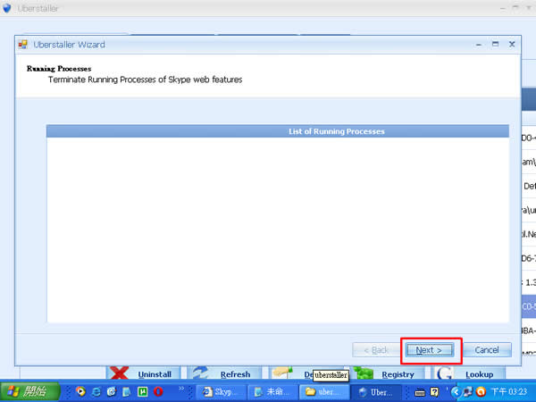Open the Registry button in Uberstaller
This screenshot has height=402, width=536.
(389, 373)
